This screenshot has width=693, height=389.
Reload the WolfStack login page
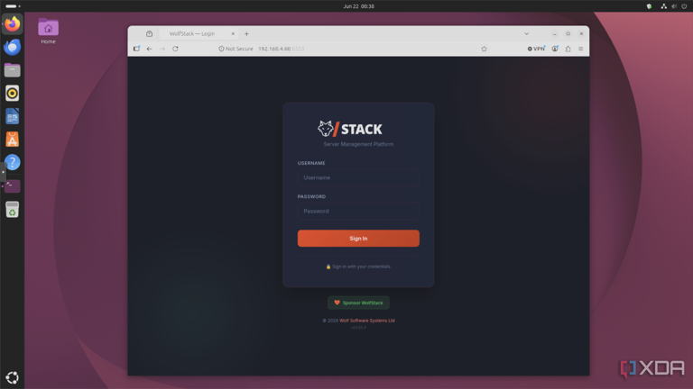(175, 49)
